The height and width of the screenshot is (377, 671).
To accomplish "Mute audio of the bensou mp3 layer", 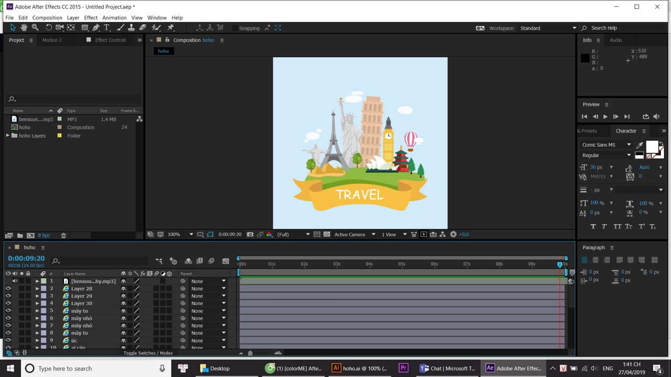I will pos(15,281).
